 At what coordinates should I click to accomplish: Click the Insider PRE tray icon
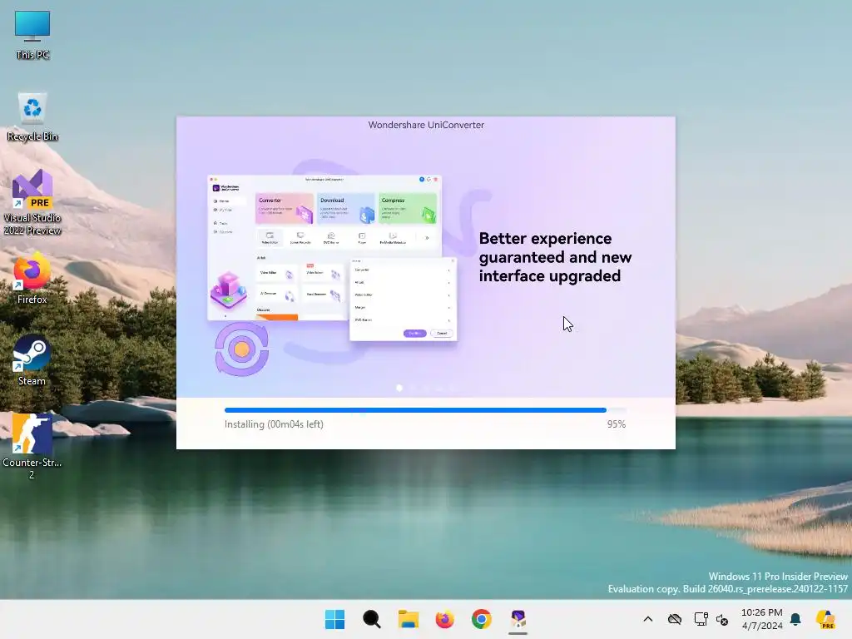(x=825, y=619)
